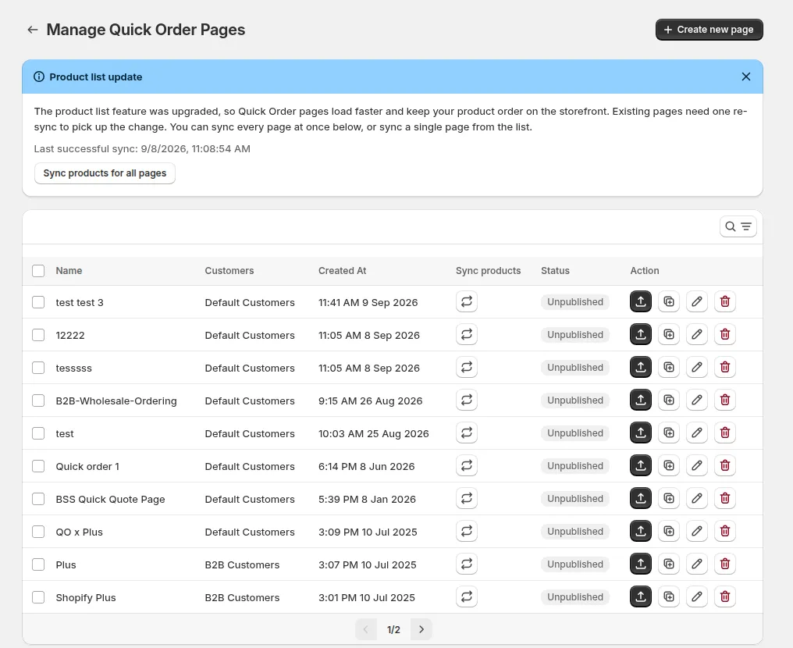Go to the next page of results
Viewport: 793px width, 648px height.
(421, 629)
